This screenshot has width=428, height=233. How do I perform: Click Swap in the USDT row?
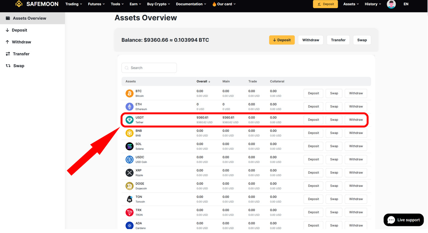334,120
